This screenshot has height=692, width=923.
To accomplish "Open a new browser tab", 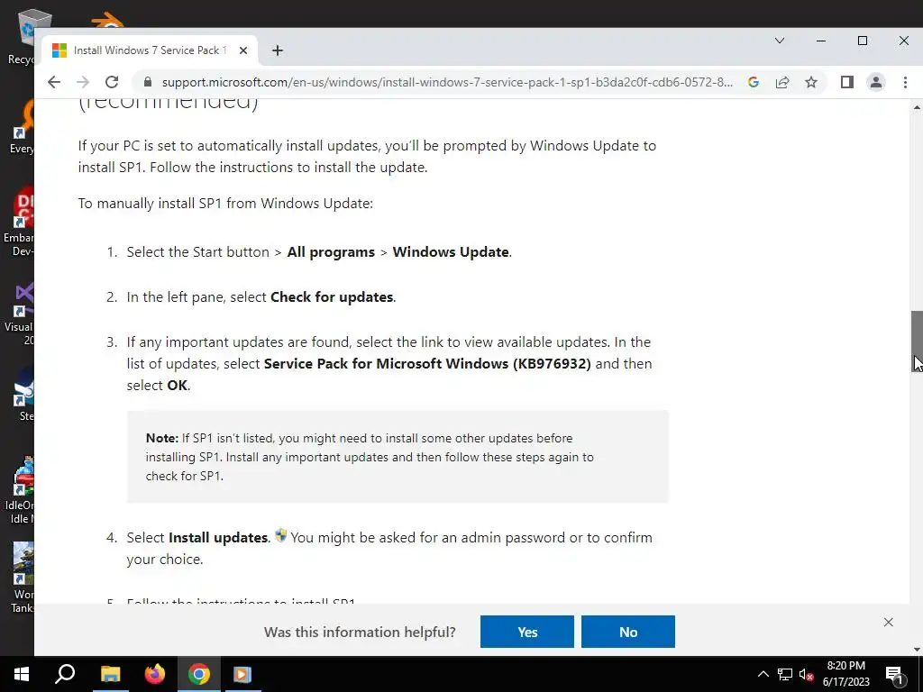I will (278, 50).
